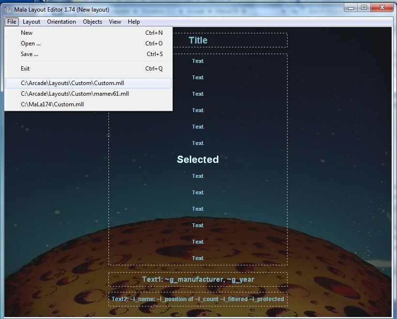The width and height of the screenshot is (397, 319).
Task: Open recent file C:\MaLa174\Custom.mll
Action: click(89, 104)
